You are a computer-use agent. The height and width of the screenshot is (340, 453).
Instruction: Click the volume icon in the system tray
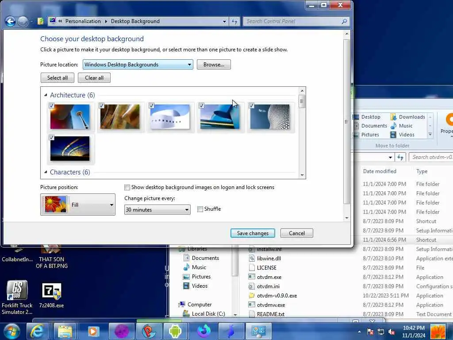[392, 332]
